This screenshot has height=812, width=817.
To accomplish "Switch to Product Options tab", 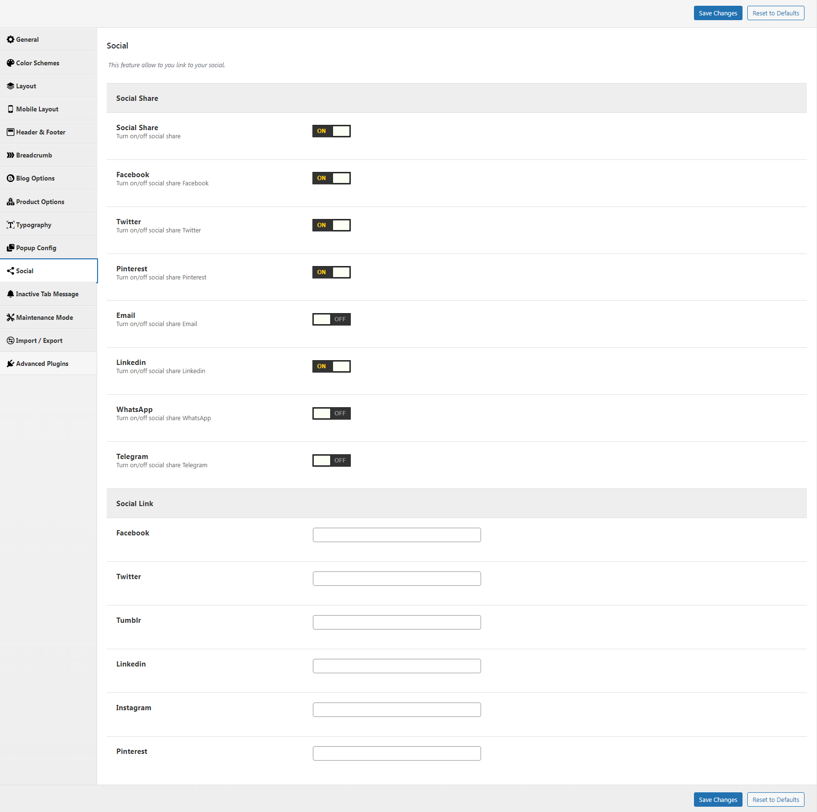I will tap(40, 202).
